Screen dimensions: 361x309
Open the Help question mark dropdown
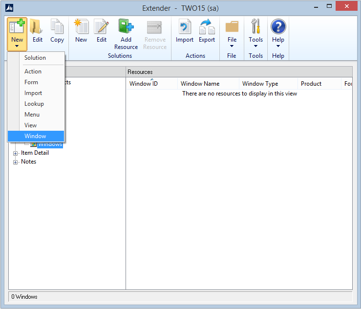(x=278, y=34)
